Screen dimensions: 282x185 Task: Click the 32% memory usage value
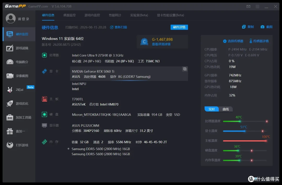pyautogui.click(x=232, y=95)
